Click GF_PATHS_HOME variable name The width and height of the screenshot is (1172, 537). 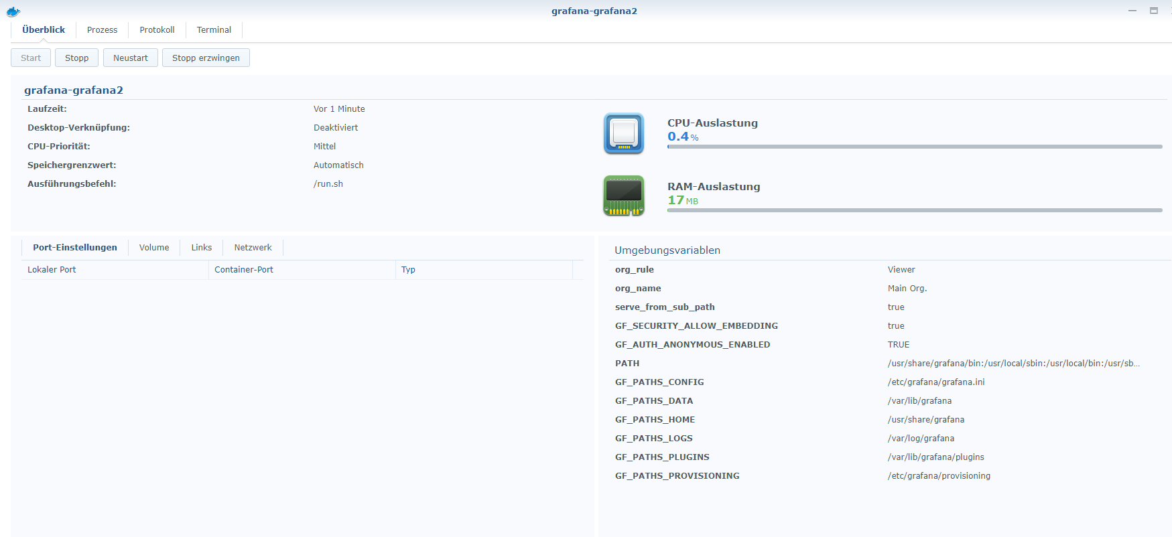tap(655, 419)
